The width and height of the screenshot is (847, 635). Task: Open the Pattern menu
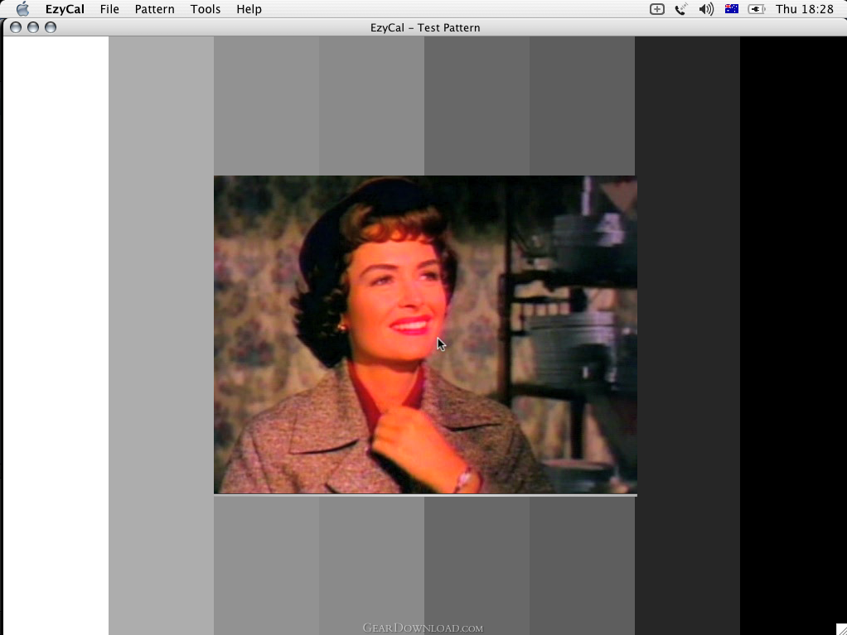(x=154, y=9)
